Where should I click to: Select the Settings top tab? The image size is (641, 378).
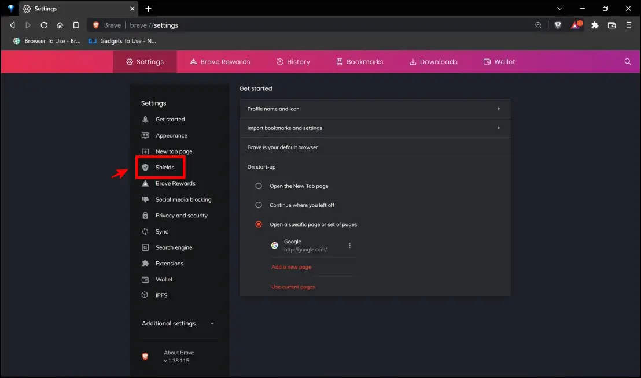(145, 62)
